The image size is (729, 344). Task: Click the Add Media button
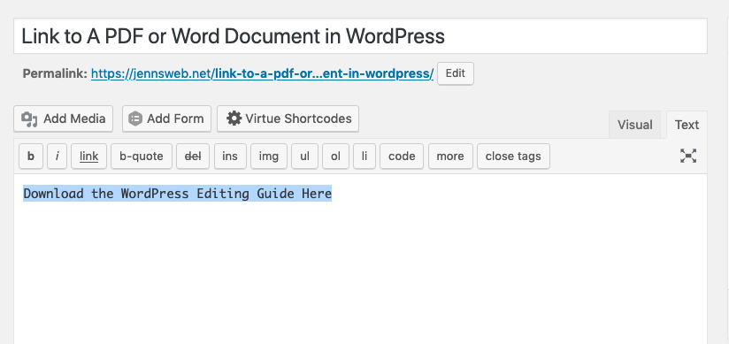pos(63,118)
